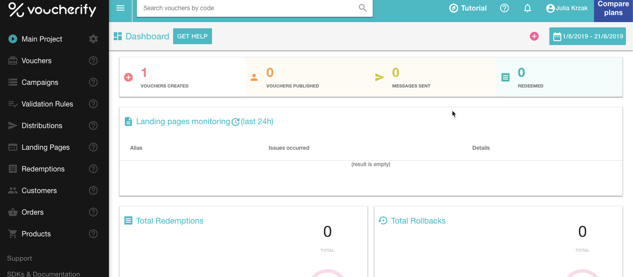
Task: Click the Dashboard title text
Action: tap(147, 36)
